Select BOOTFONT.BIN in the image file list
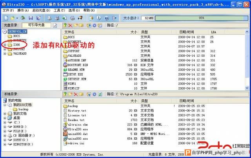 [x=78, y=65]
